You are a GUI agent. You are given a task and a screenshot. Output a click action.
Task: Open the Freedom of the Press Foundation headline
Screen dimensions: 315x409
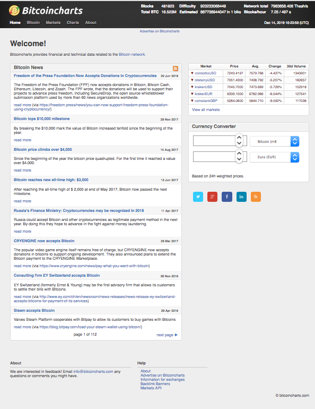tap(85, 75)
